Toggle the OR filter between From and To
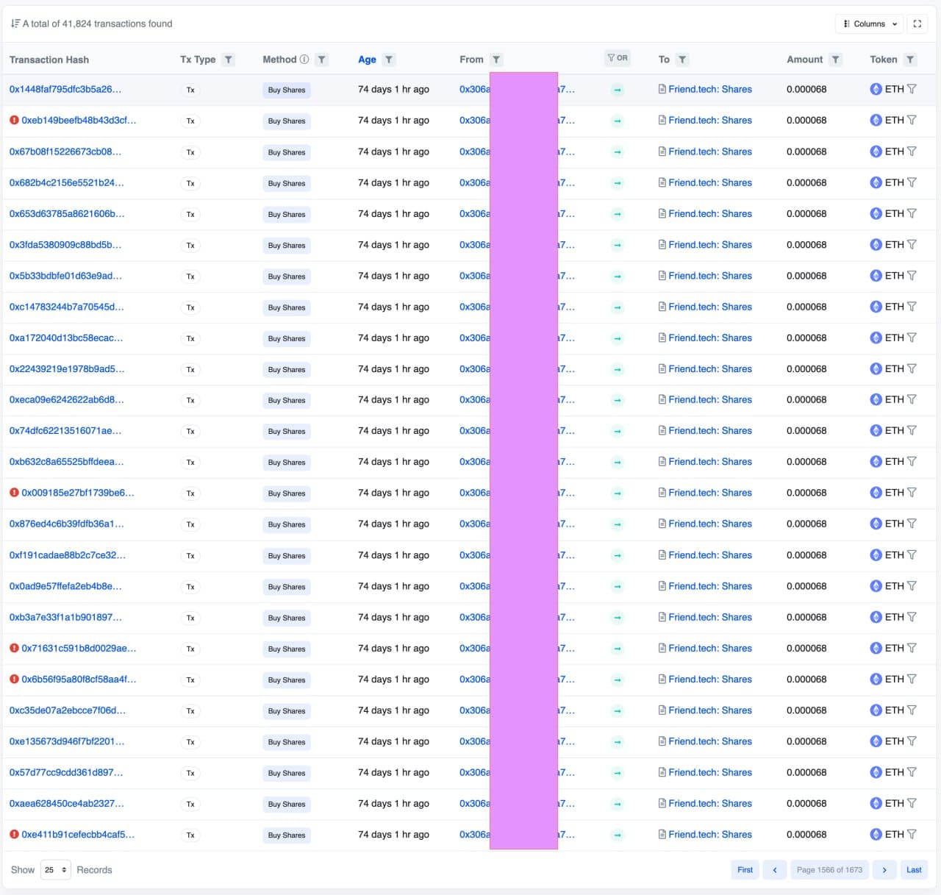The width and height of the screenshot is (941, 895). tap(618, 58)
